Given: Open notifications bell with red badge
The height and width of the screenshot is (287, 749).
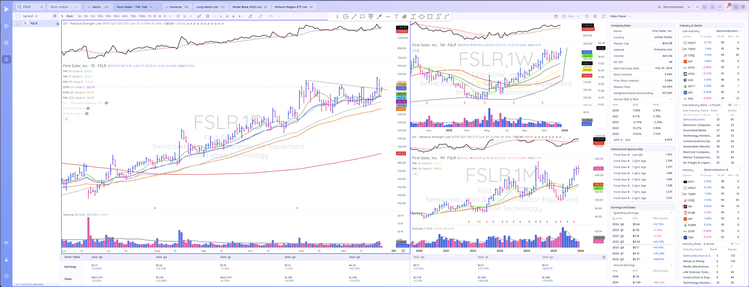Looking at the screenshot, I should [x=727, y=7].
